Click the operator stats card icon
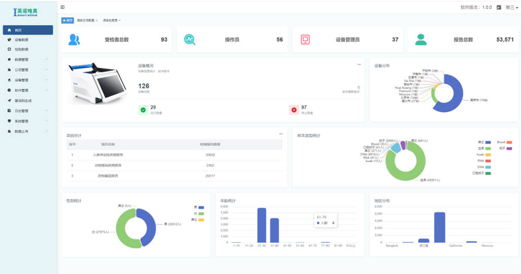The image size is (521, 274). [x=190, y=40]
